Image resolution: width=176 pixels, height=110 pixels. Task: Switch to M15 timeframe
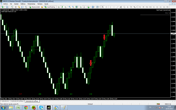pyautogui.click(x=147, y=7)
